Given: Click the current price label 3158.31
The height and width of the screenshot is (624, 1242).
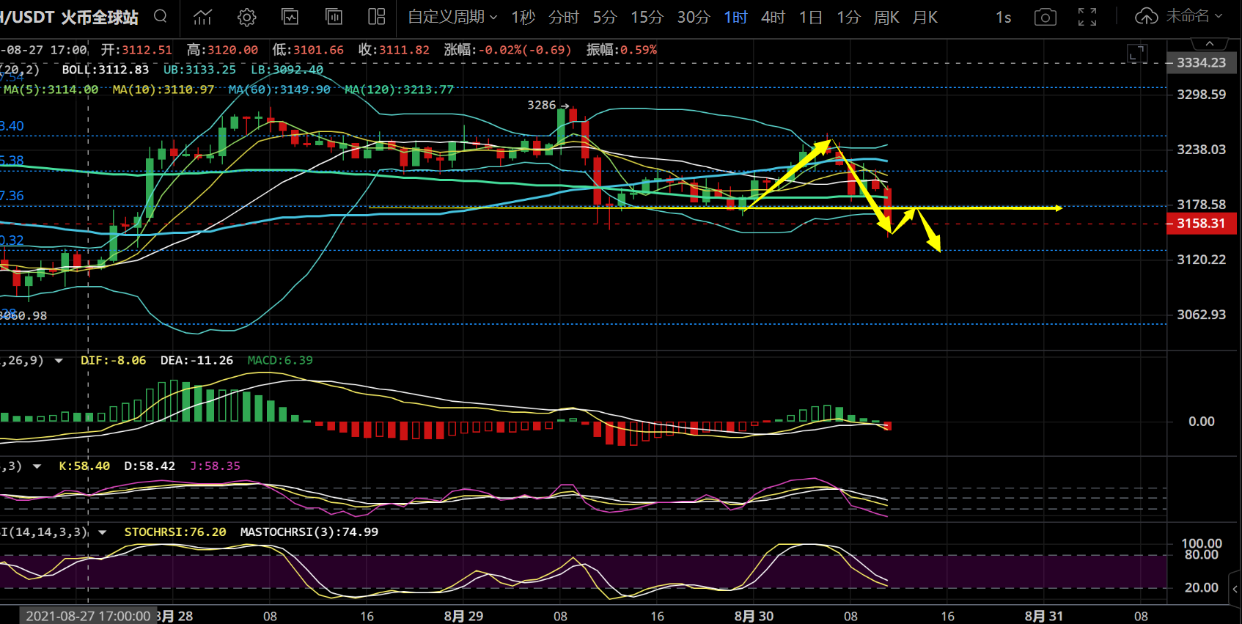Looking at the screenshot, I should [1201, 224].
